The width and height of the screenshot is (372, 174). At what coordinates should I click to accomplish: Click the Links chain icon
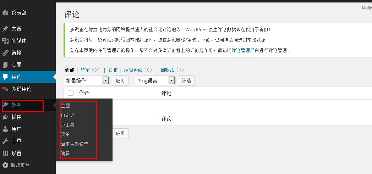[x=5, y=53]
